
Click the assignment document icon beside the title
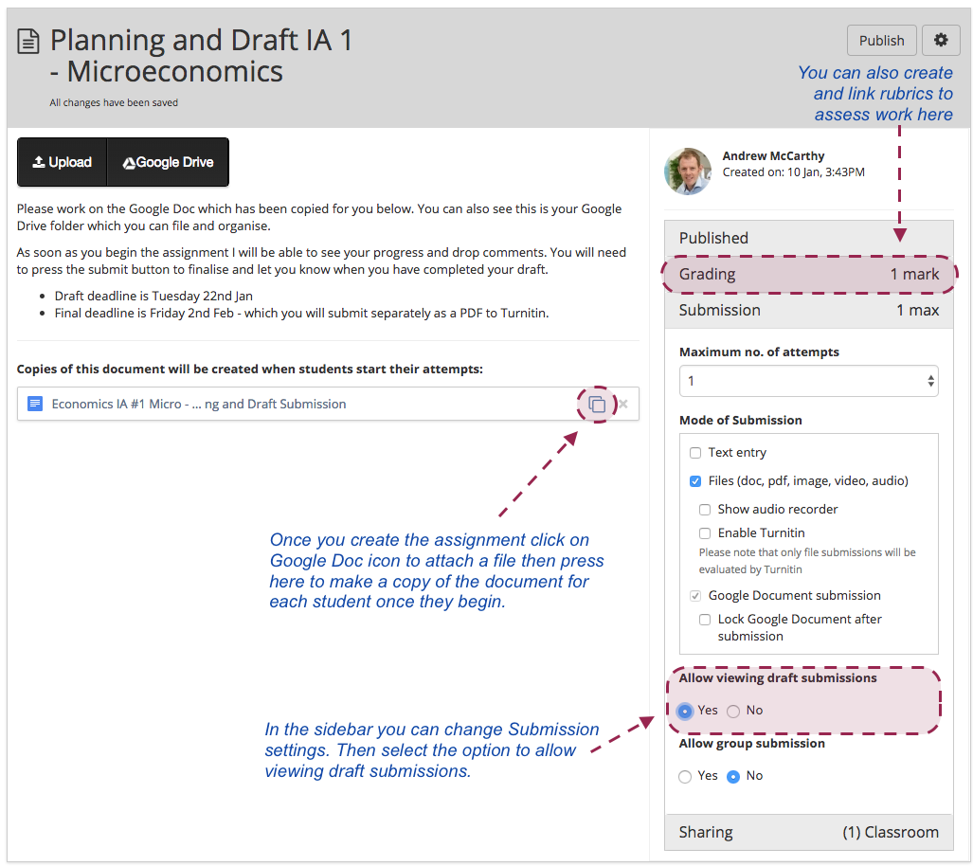click(29, 42)
